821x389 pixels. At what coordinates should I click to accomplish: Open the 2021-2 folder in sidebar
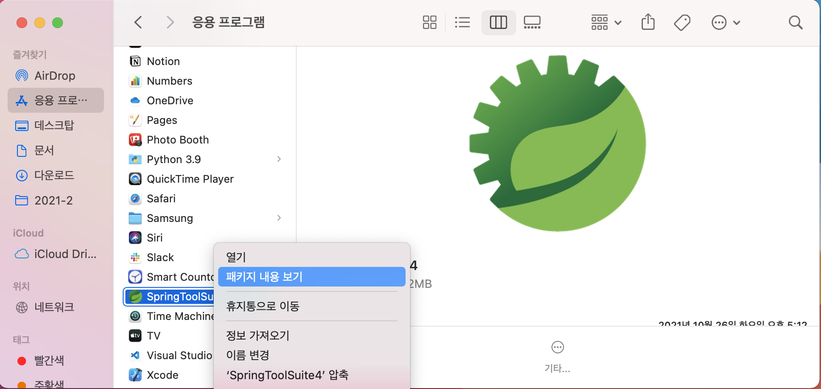tap(56, 201)
